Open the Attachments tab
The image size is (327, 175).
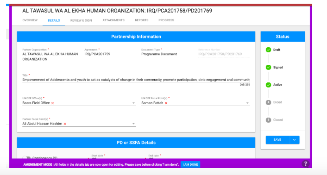tap(113, 20)
